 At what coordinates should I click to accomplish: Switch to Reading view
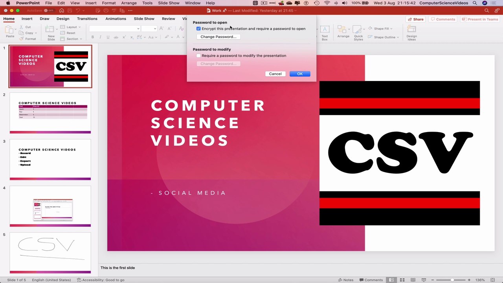(413, 280)
